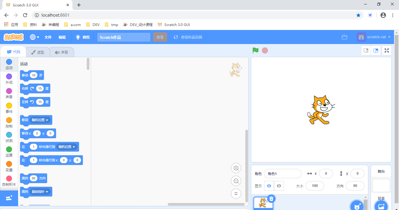
Task: Show sprite 角色1 with eye toggle
Action: tap(269, 185)
